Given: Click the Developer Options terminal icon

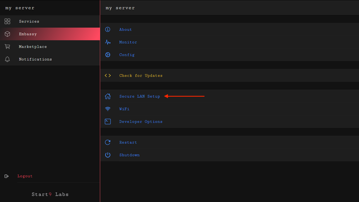Looking at the screenshot, I should tap(108, 122).
